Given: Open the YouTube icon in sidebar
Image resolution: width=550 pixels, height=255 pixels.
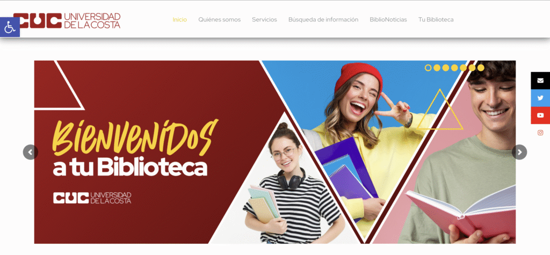Looking at the screenshot, I should coord(540,115).
